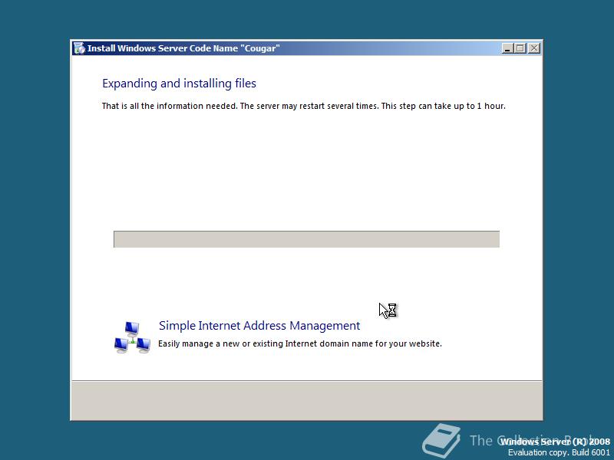Viewport: 614px width, 460px height.
Task: Maximize the Install Windows Server window
Action: [520, 48]
